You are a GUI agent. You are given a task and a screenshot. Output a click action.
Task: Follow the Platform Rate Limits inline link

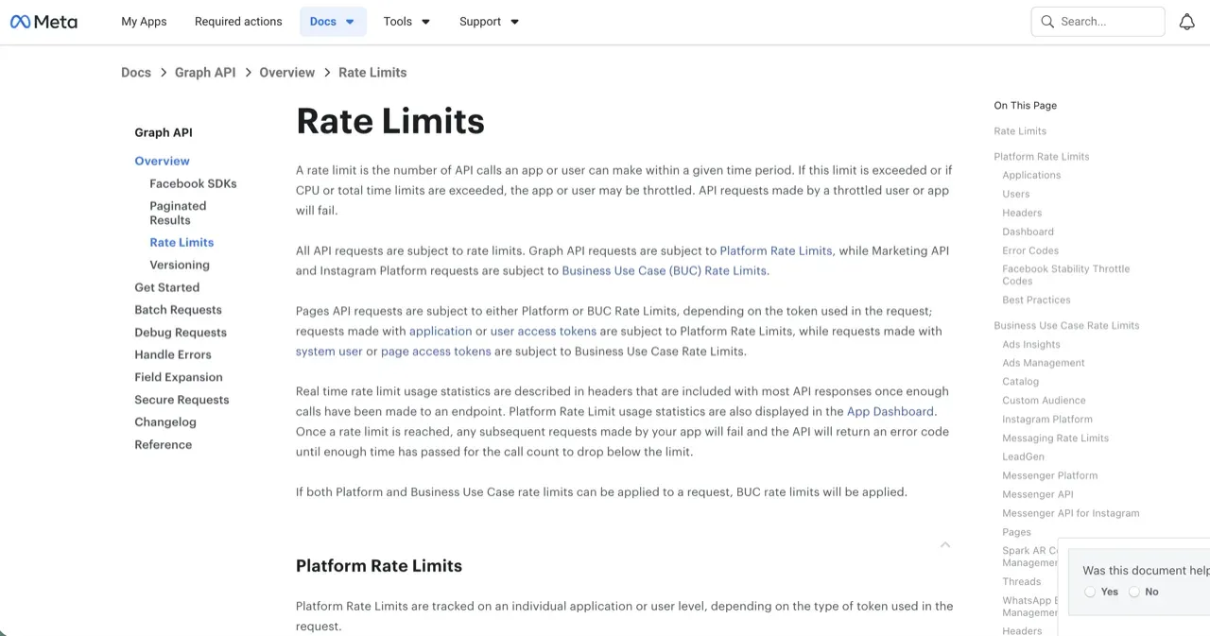(x=776, y=251)
